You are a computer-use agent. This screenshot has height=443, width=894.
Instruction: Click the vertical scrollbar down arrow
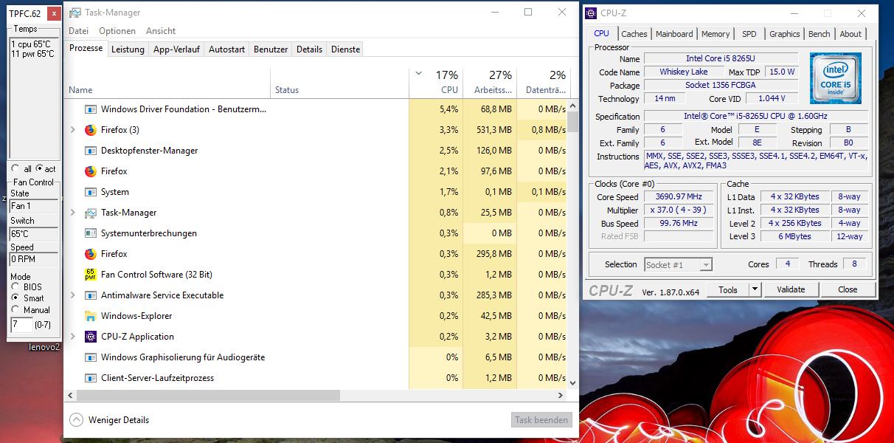pos(573,383)
